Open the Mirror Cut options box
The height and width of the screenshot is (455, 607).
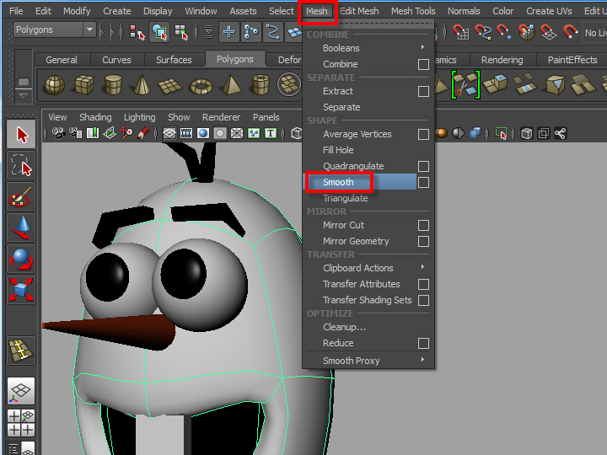coord(423,225)
